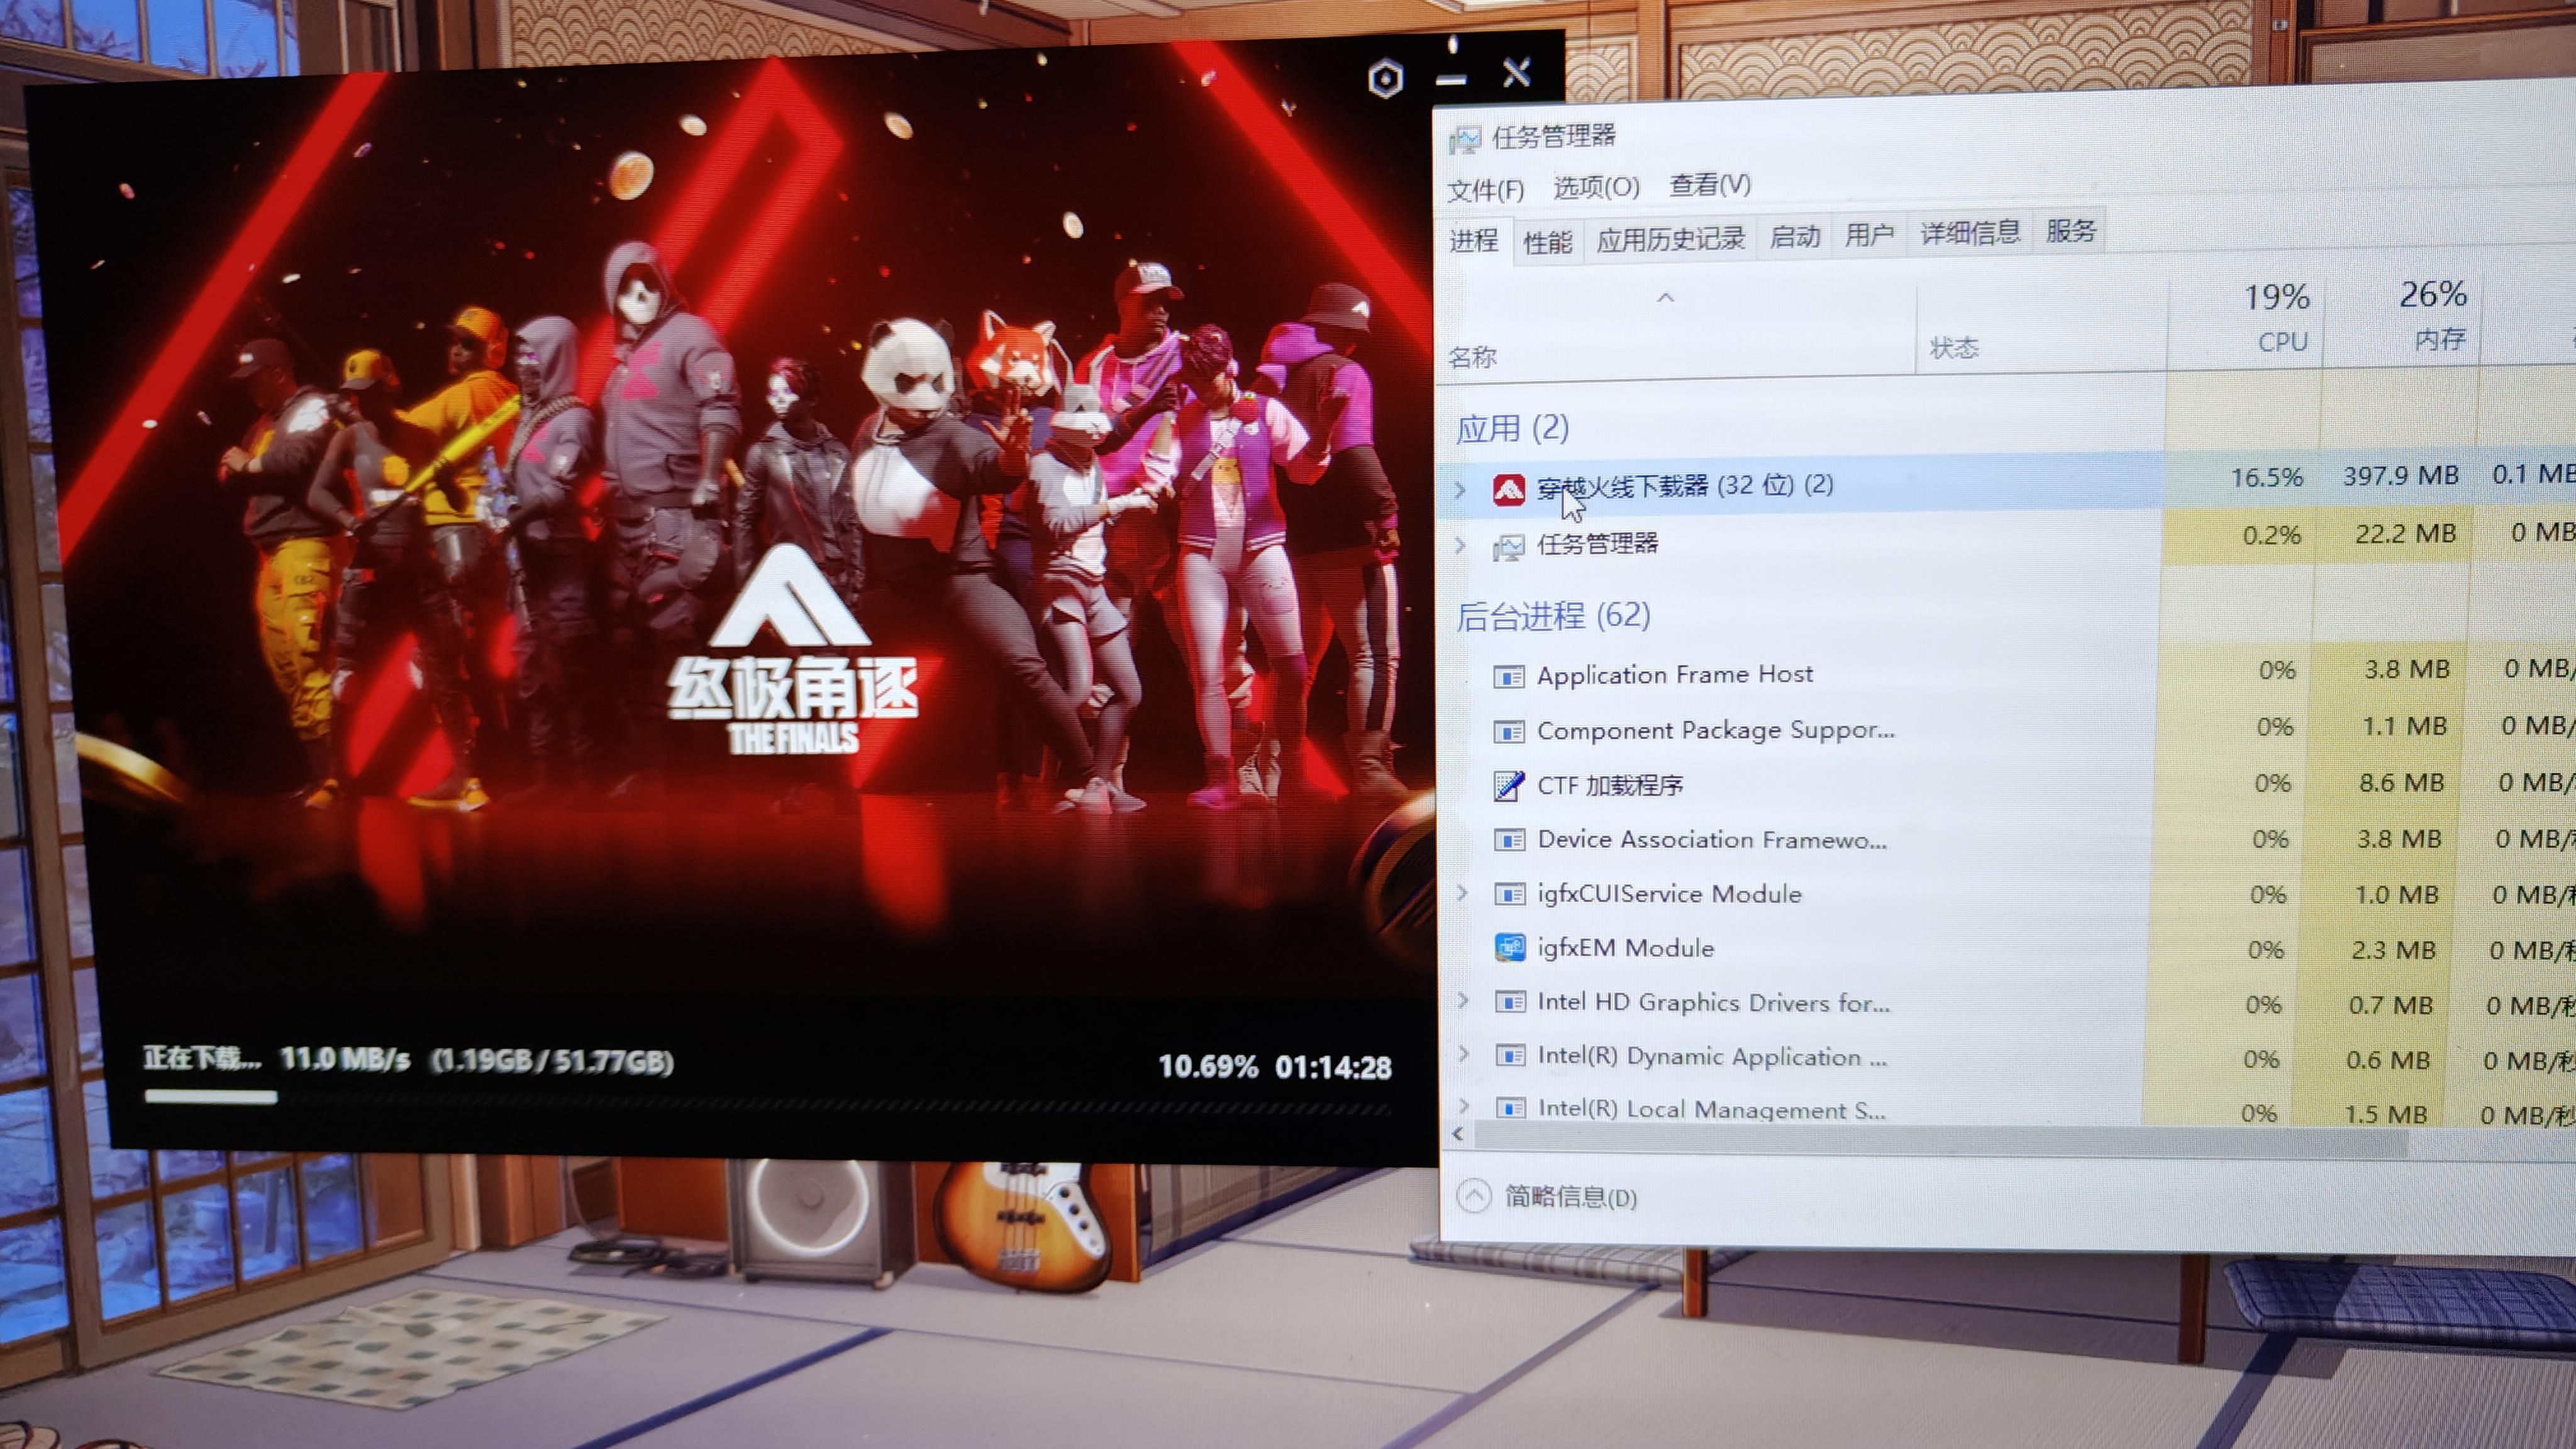Click the Application Frame Host icon
The image size is (2576, 1449).
[x=1508, y=676]
